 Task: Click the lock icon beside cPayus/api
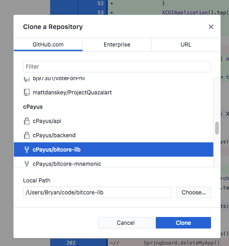[27, 121]
